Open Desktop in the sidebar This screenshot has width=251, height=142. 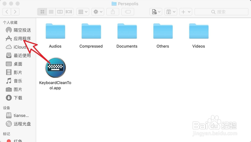(x=14, y=64)
